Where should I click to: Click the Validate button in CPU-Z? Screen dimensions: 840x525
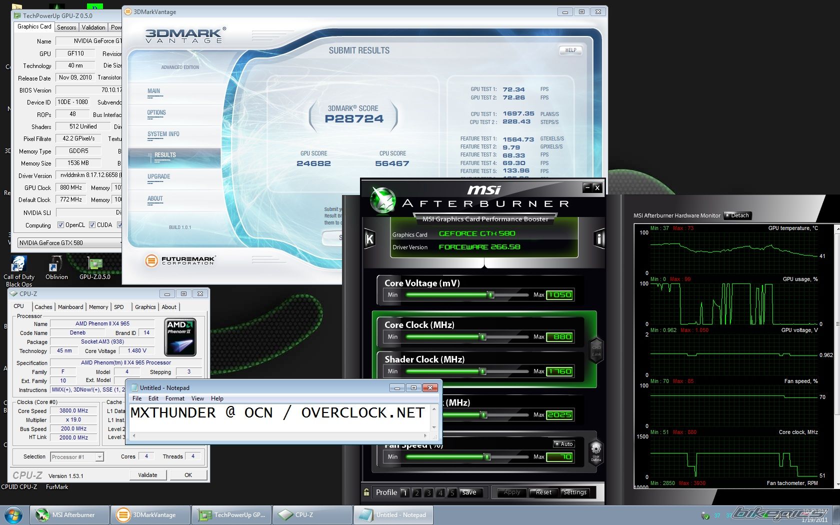click(x=147, y=475)
